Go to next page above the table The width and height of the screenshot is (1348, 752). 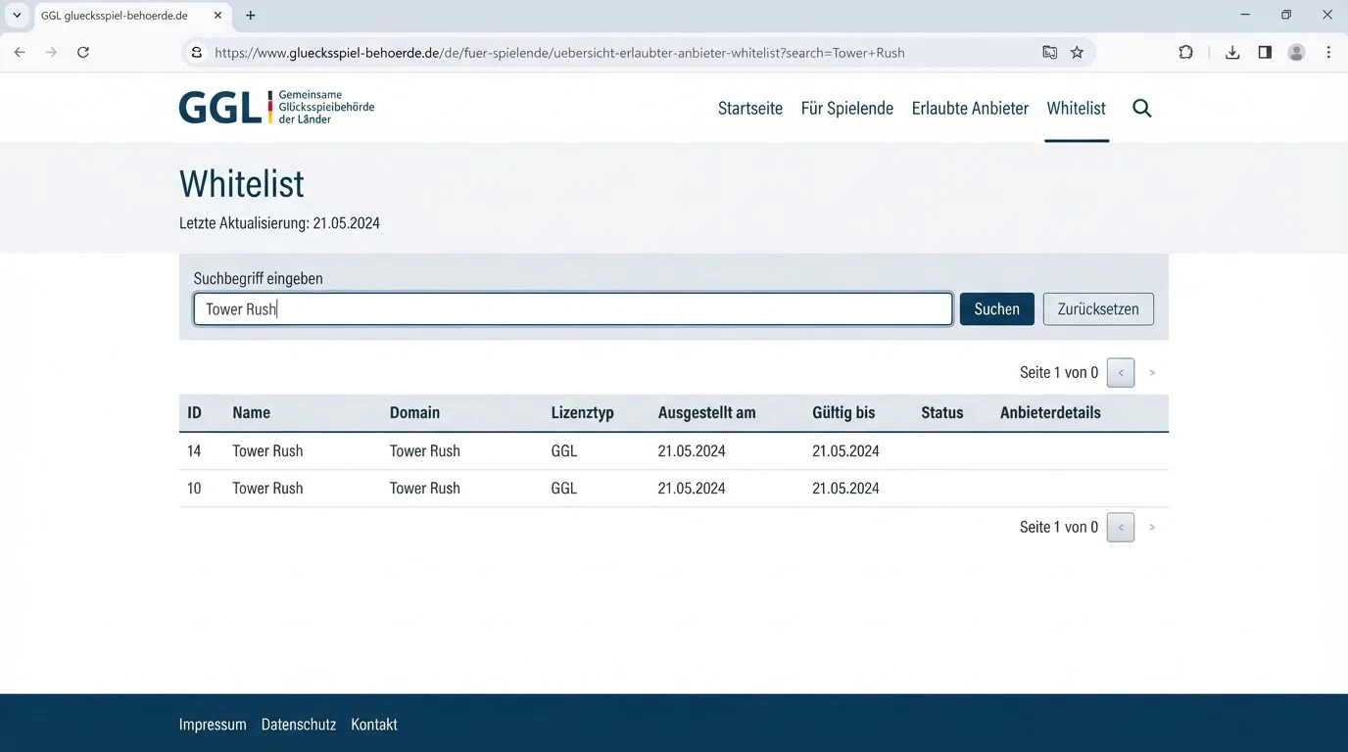pos(1152,373)
